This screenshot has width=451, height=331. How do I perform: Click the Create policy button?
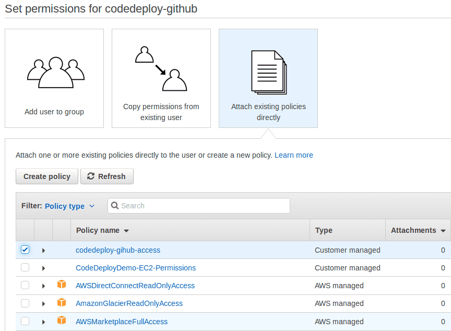(46, 176)
